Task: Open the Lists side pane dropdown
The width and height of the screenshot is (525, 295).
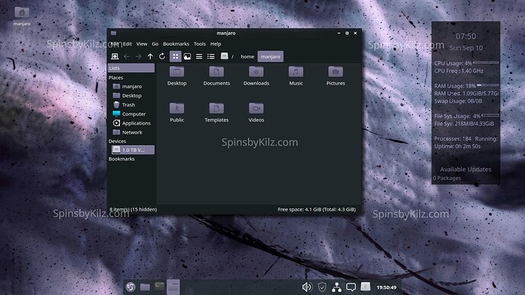Action: coord(131,68)
